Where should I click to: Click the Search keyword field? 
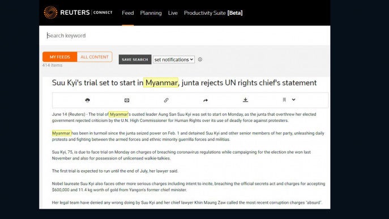click(x=185, y=36)
